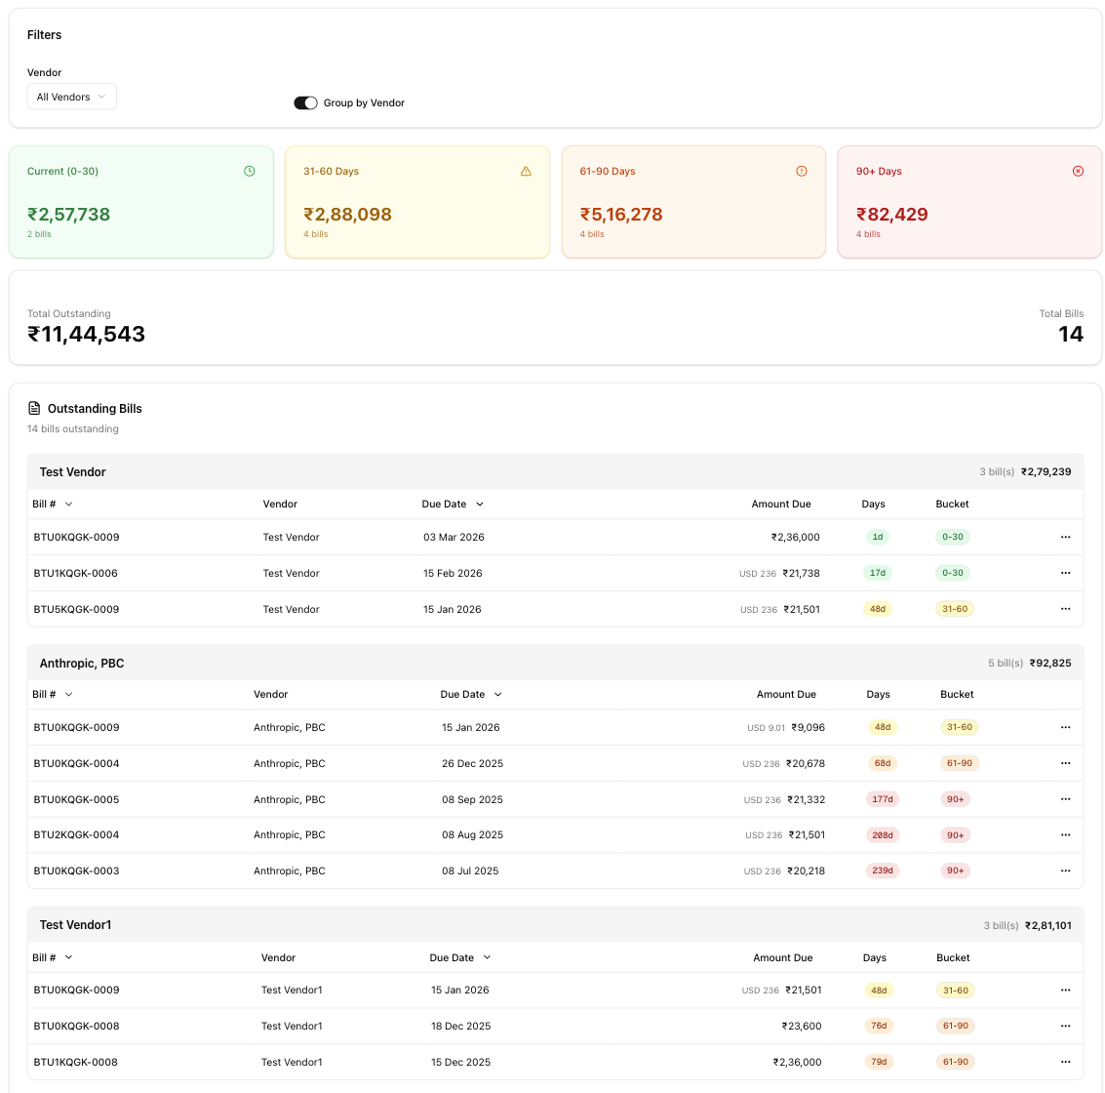Click the document icon beside Outstanding Bills
This screenshot has height=1093, width=1105.
click(x=34, y=408)
